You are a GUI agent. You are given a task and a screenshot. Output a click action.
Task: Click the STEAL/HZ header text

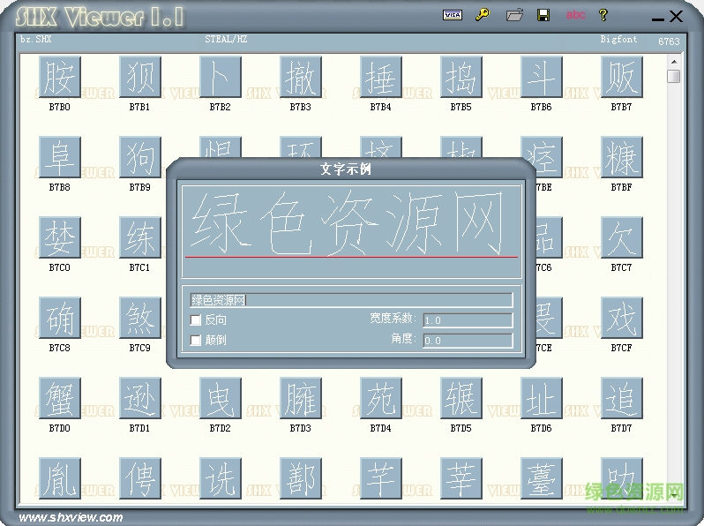click(x=226, y=40)
